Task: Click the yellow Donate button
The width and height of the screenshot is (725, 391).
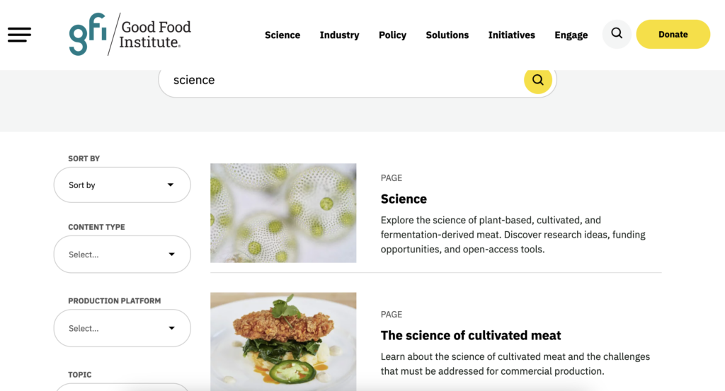Action: pos(673,35)
